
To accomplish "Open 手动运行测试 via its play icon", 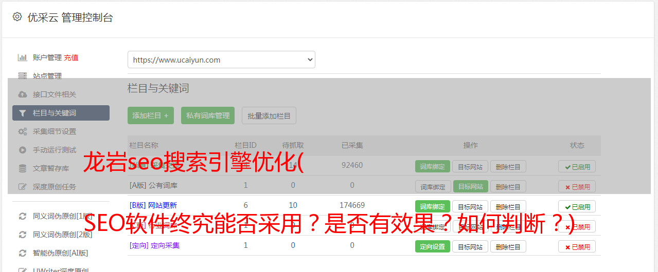I will 23,150.
